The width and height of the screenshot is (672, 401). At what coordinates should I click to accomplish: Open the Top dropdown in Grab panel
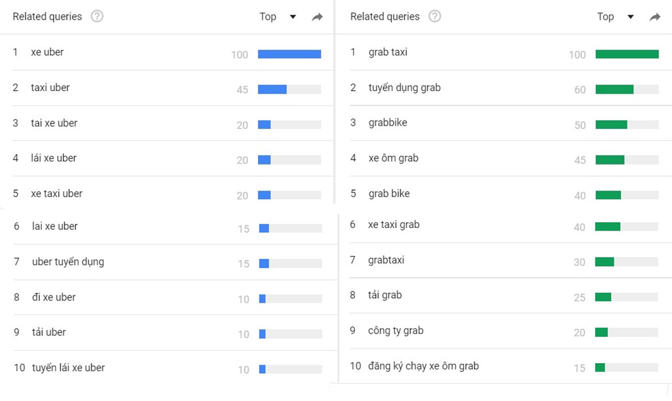(x=616, y=16)
